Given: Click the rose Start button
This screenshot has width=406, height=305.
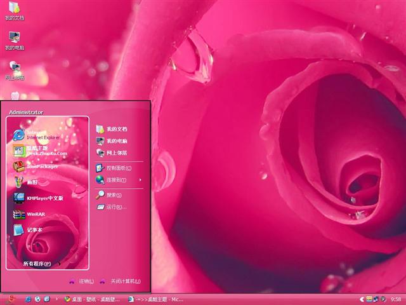Looking at the screenshot, I should pyautogui.click(x=11, y=299).
